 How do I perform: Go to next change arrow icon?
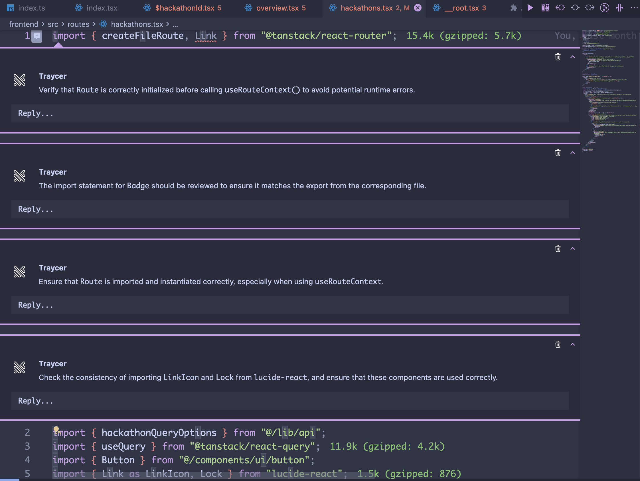click(x=590, y=8)
